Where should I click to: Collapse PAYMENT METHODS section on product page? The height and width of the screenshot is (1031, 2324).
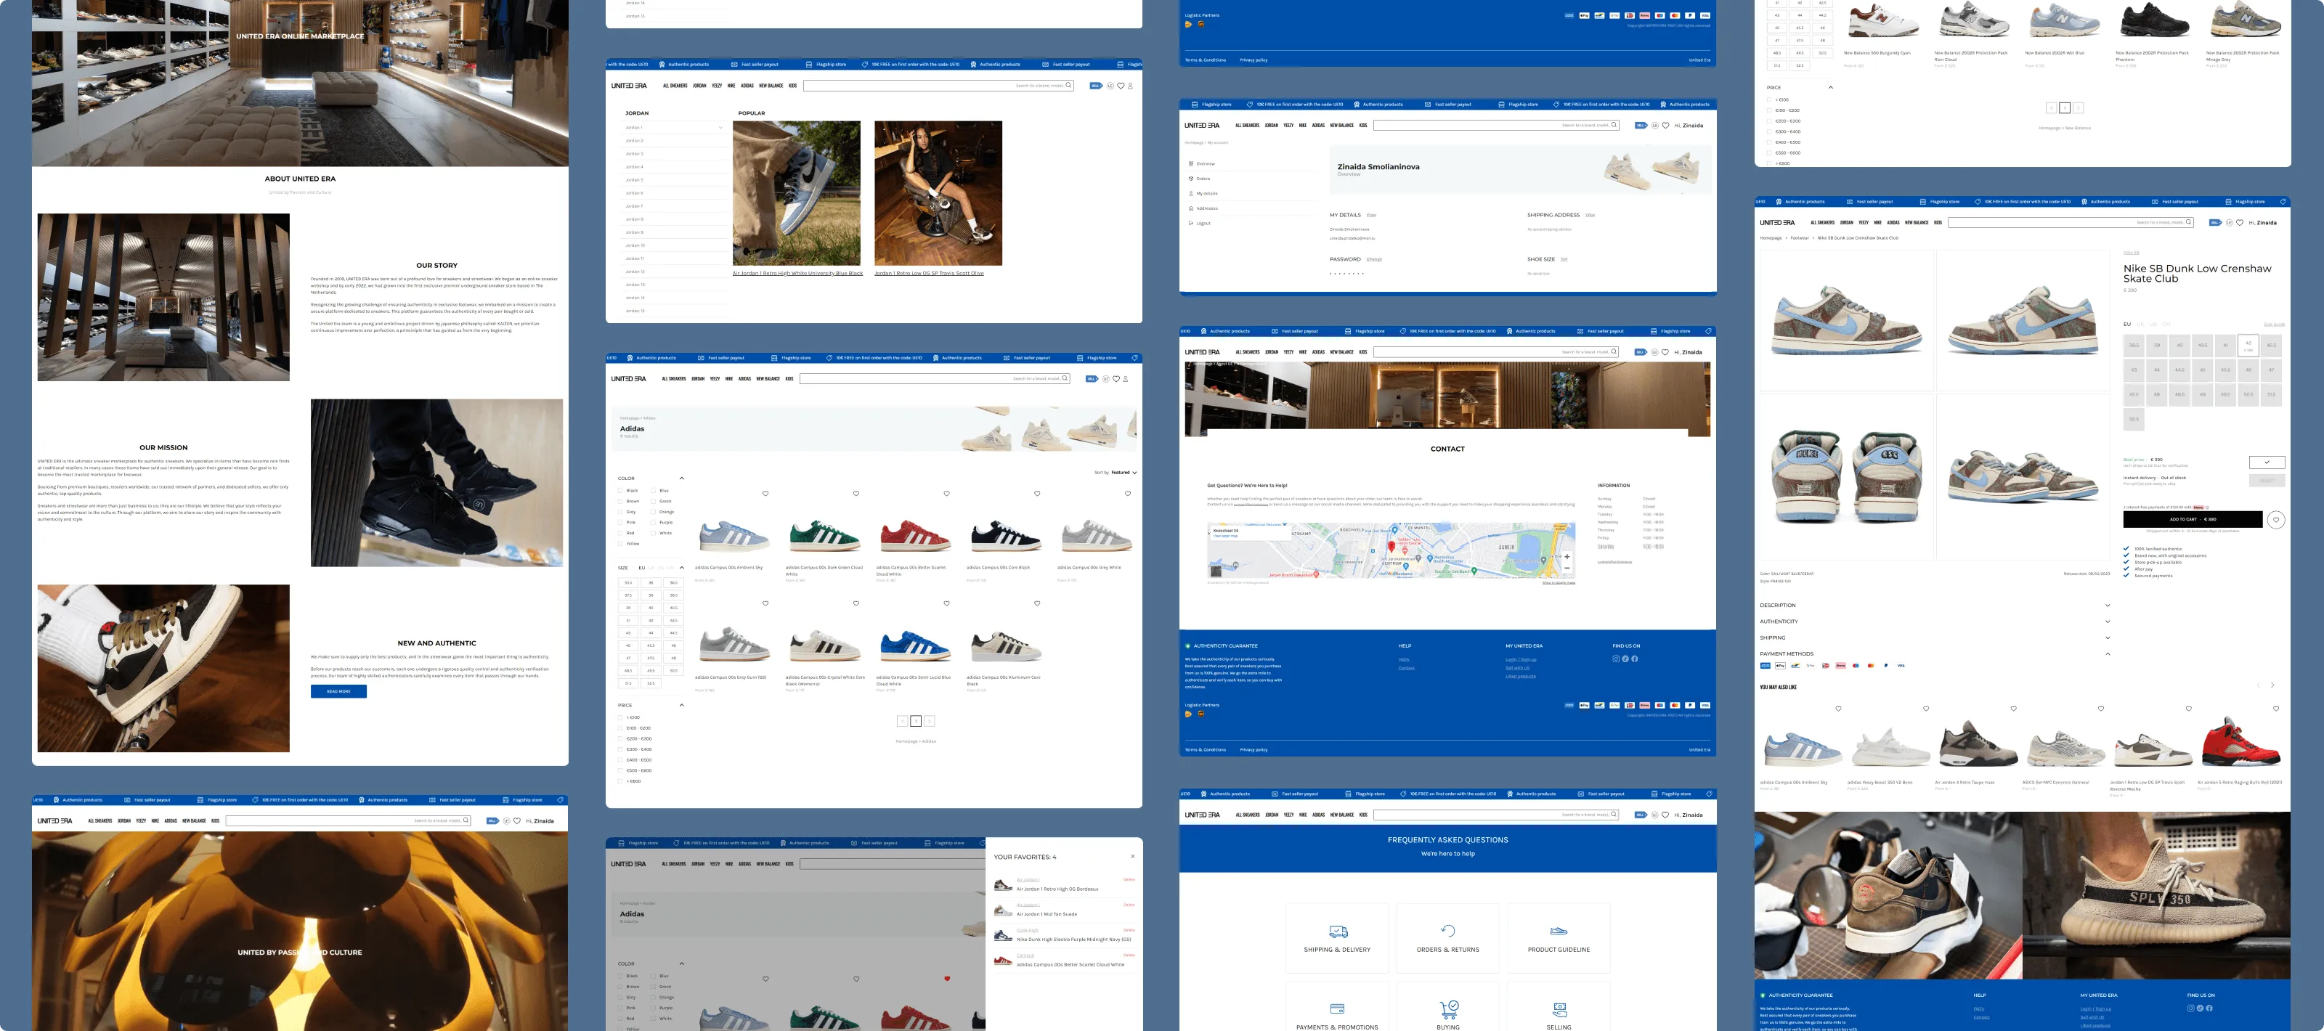(2107, 654)
